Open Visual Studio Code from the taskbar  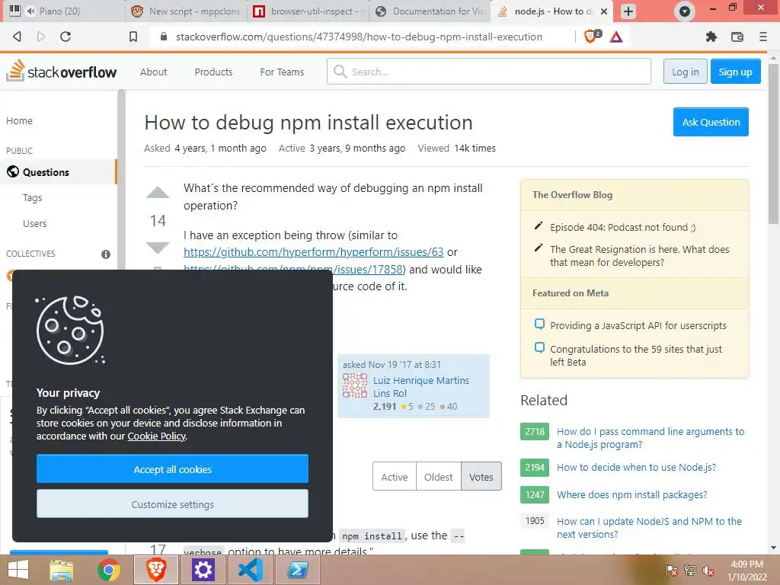pyautogui.click(x=250, y=570)
